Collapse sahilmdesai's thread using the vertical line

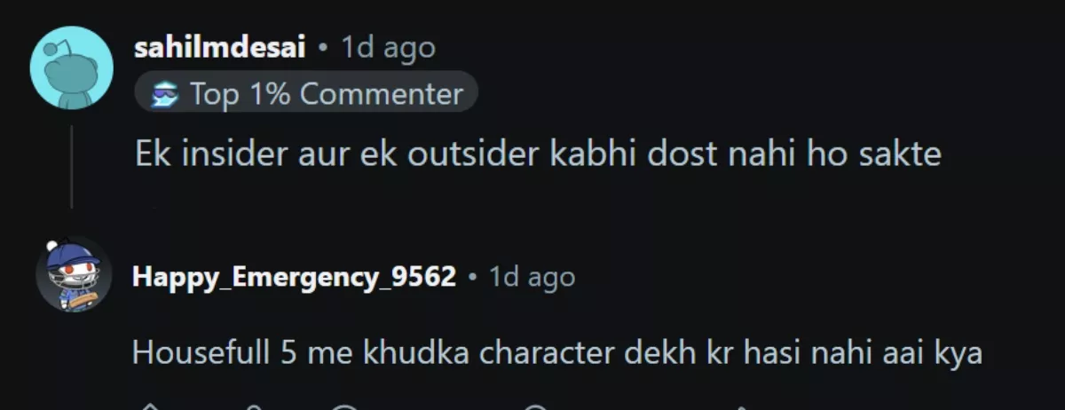tap(72, 166)
